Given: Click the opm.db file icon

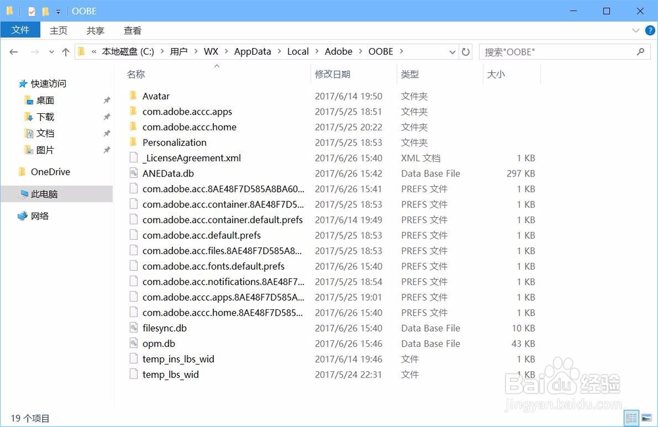Looking at the screenshot, I should click(134, 343).
